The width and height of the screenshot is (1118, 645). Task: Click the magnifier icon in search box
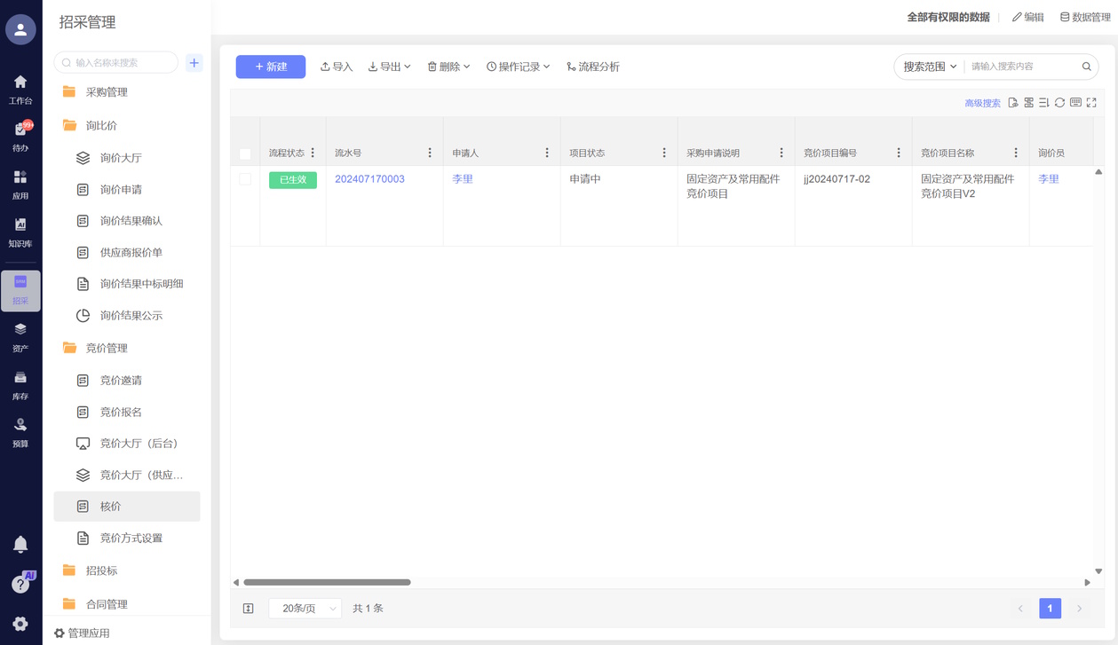pos(1086,67)
